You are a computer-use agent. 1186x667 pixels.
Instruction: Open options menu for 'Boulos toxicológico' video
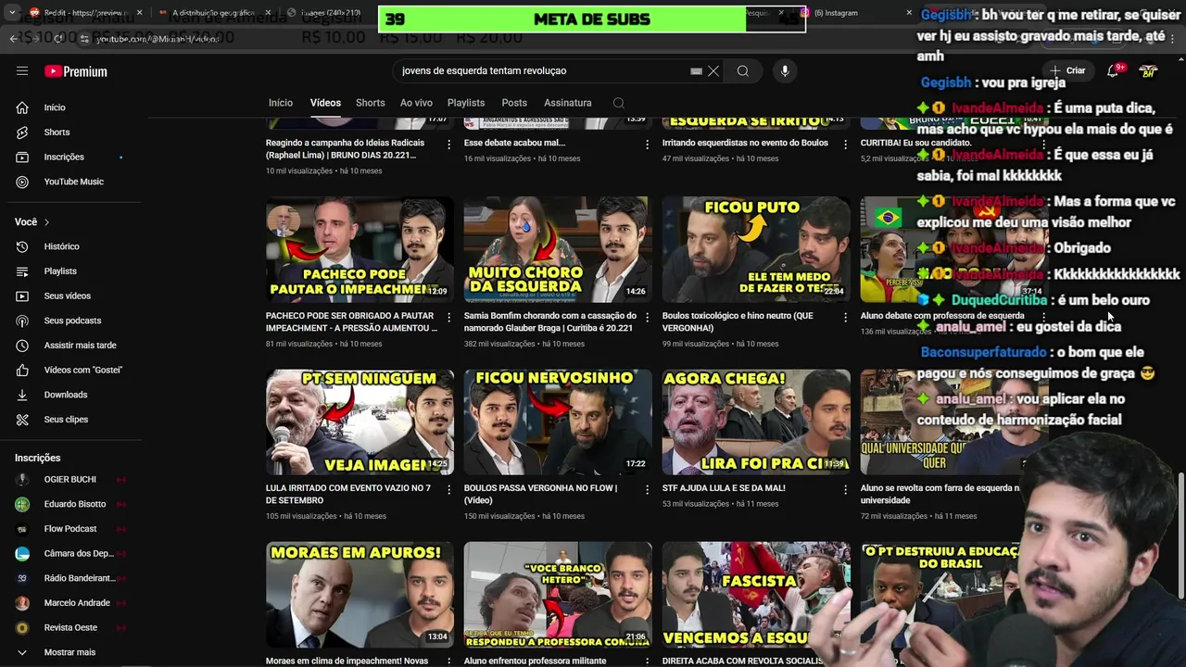coord(845,318)
